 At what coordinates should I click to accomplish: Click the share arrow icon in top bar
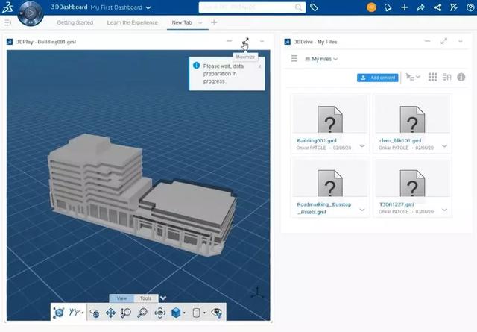click(x=420, y=7)
